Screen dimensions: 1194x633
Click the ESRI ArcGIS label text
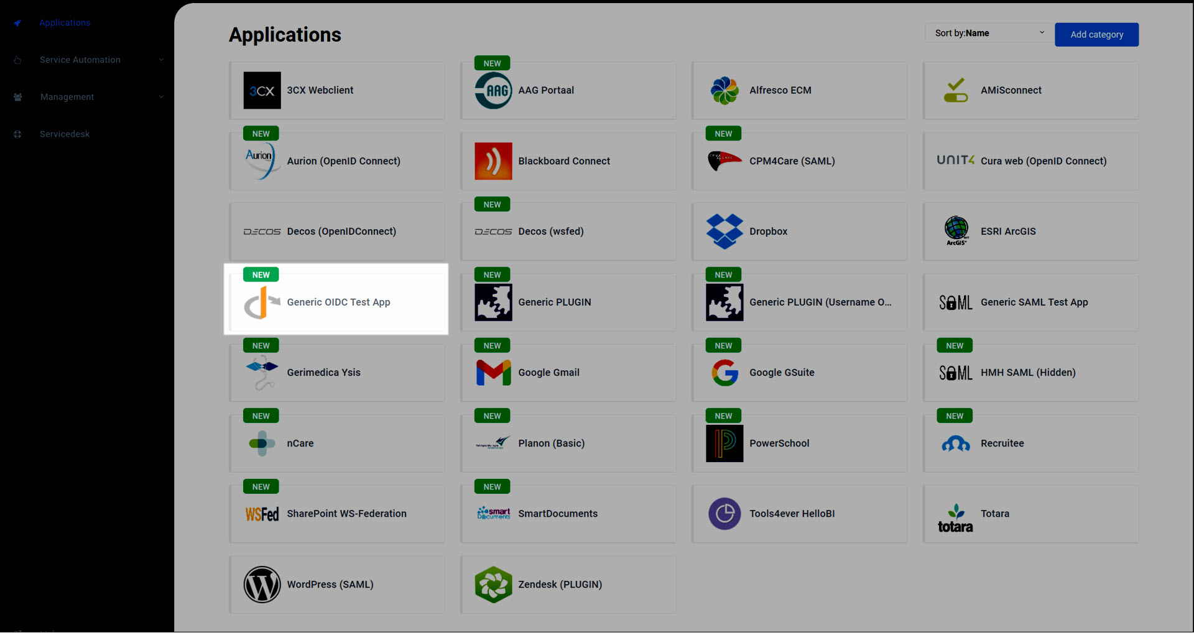point(1008,232)
